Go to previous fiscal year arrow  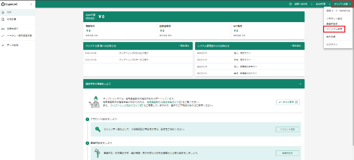(312, 4)
